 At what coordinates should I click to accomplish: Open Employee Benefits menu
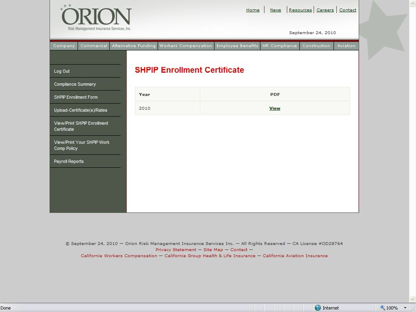(237, 46)
